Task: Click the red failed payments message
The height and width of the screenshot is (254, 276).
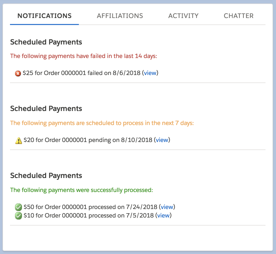Action: click(x=84, y=56)
